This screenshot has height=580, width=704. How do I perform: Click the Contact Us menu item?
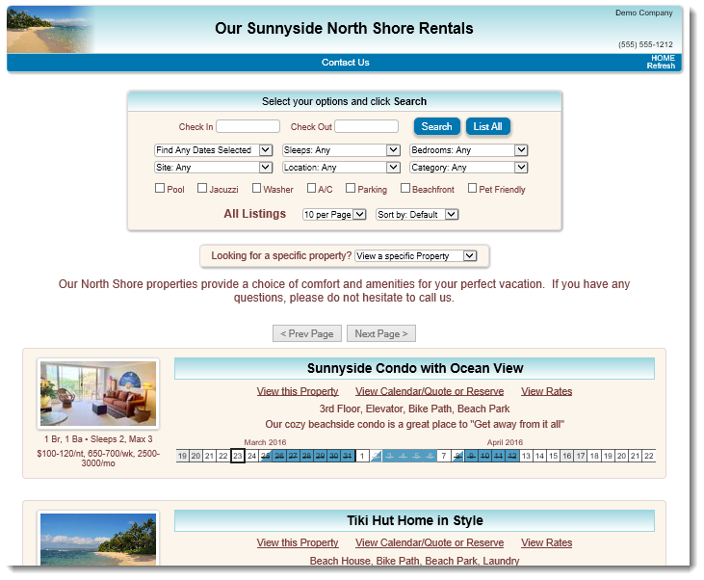[346, 63]
